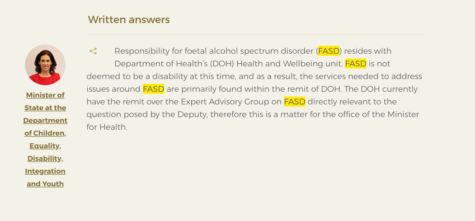Click the final words "for Health."
The image size is (475, 221).
[107, 127]
